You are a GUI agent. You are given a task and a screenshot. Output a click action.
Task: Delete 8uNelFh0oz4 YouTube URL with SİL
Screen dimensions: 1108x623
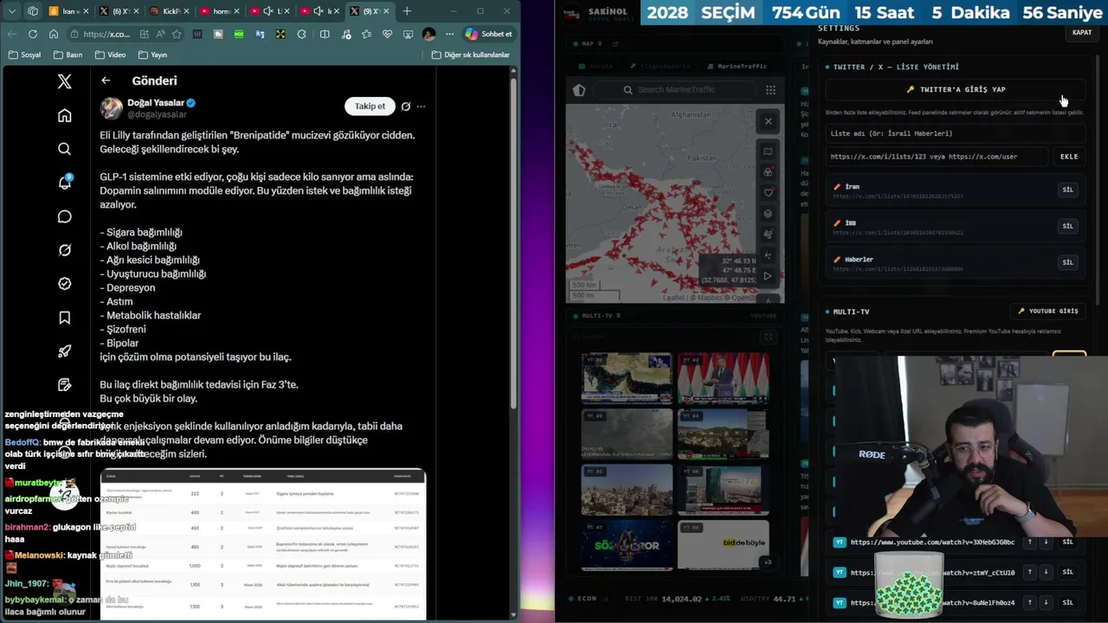coord(1067,602)
